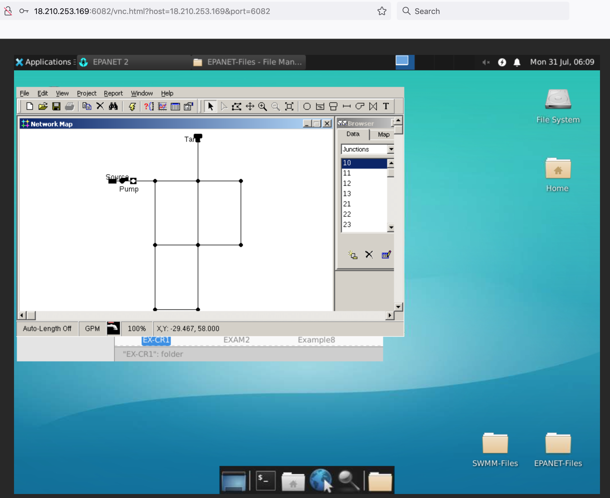Choose the Select Vertex tool
Image resolution: width=610 pixels, height=498 pixels.
coord(224,106)
